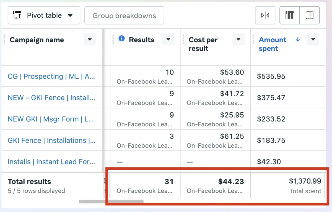Expand the Campaign name column menu
332x212 pixels.
click(90, 39)
